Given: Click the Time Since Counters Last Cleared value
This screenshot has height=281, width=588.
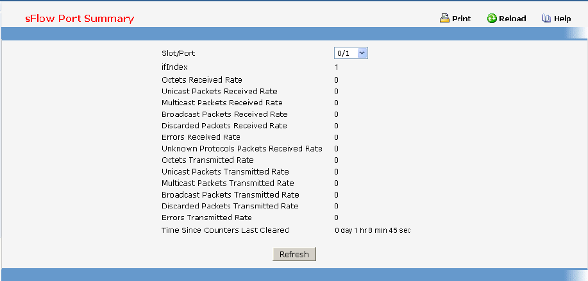Looking at the screenshot, I should [373, 230].
